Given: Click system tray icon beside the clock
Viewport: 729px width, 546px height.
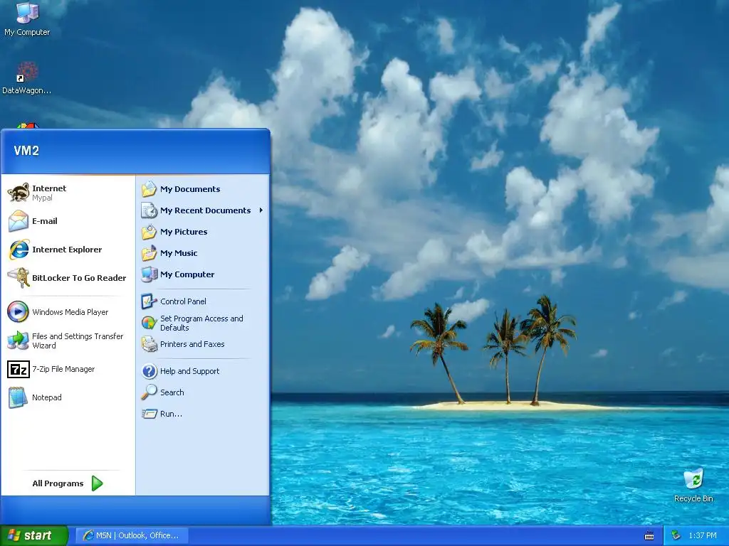Looking at the screenshot, I should pos(676,535).
